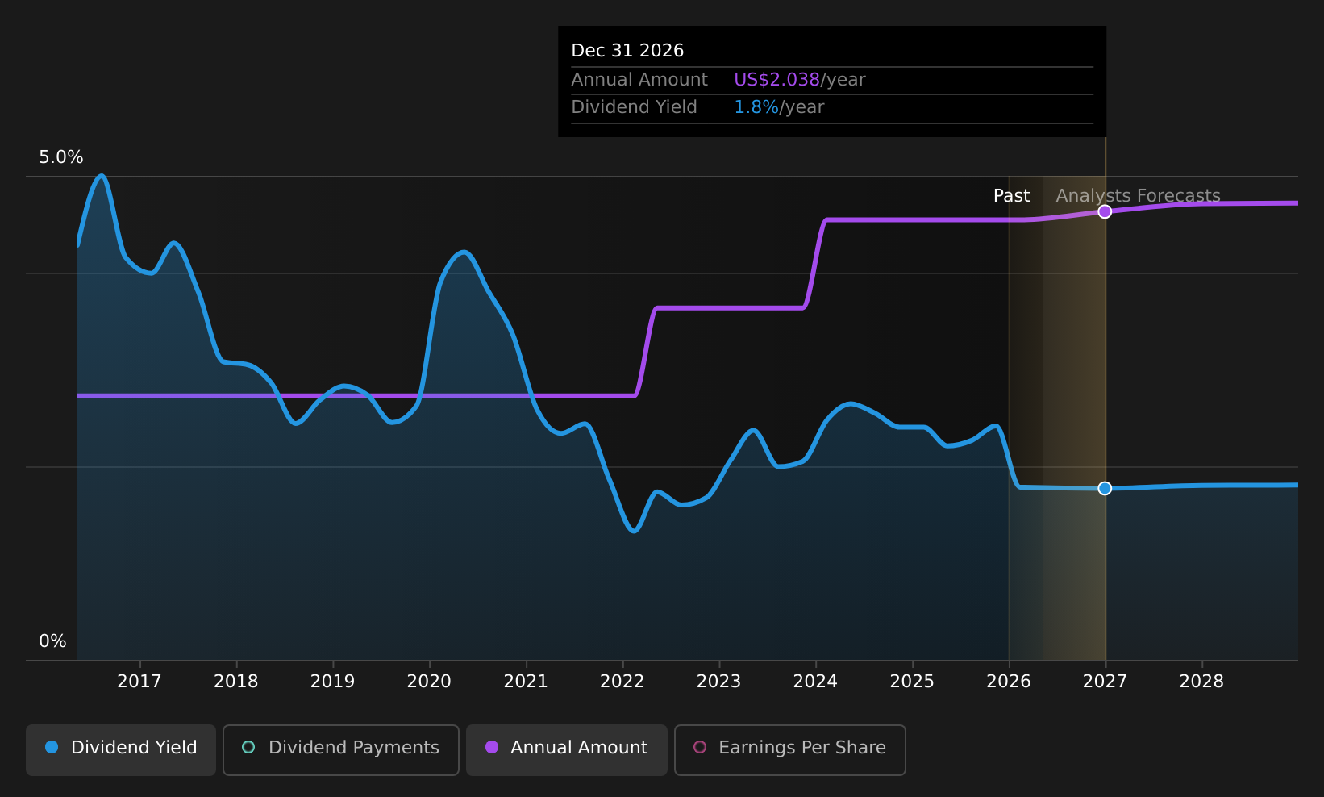Click the tooltip Dividend Yield row label
This screenshot has height=797, width=1324.
click(634, 107)
